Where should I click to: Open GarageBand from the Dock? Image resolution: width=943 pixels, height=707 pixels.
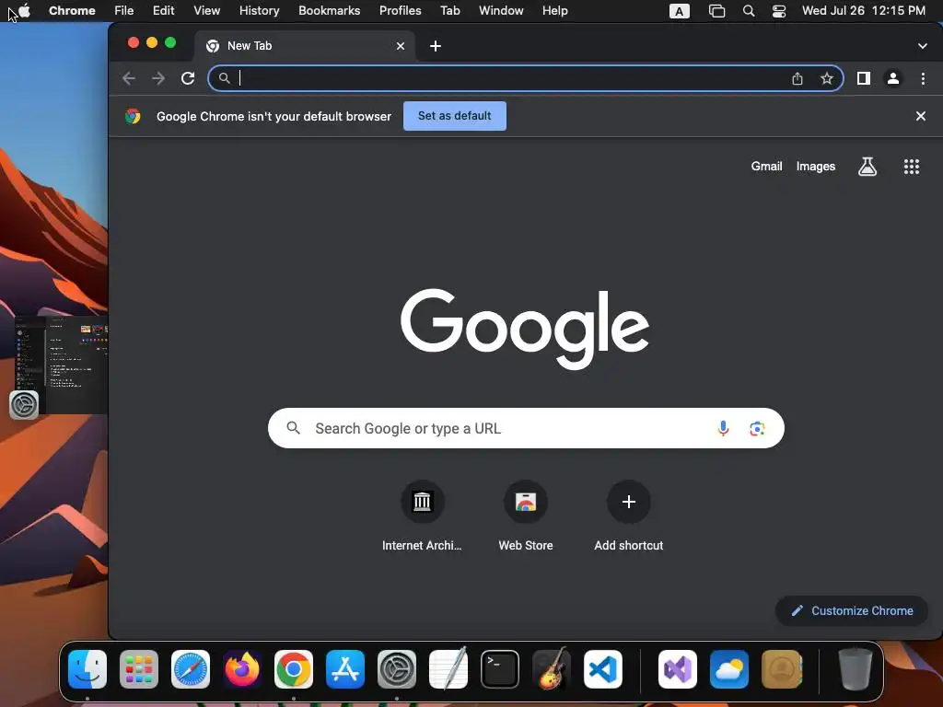(x=552, y=669)
